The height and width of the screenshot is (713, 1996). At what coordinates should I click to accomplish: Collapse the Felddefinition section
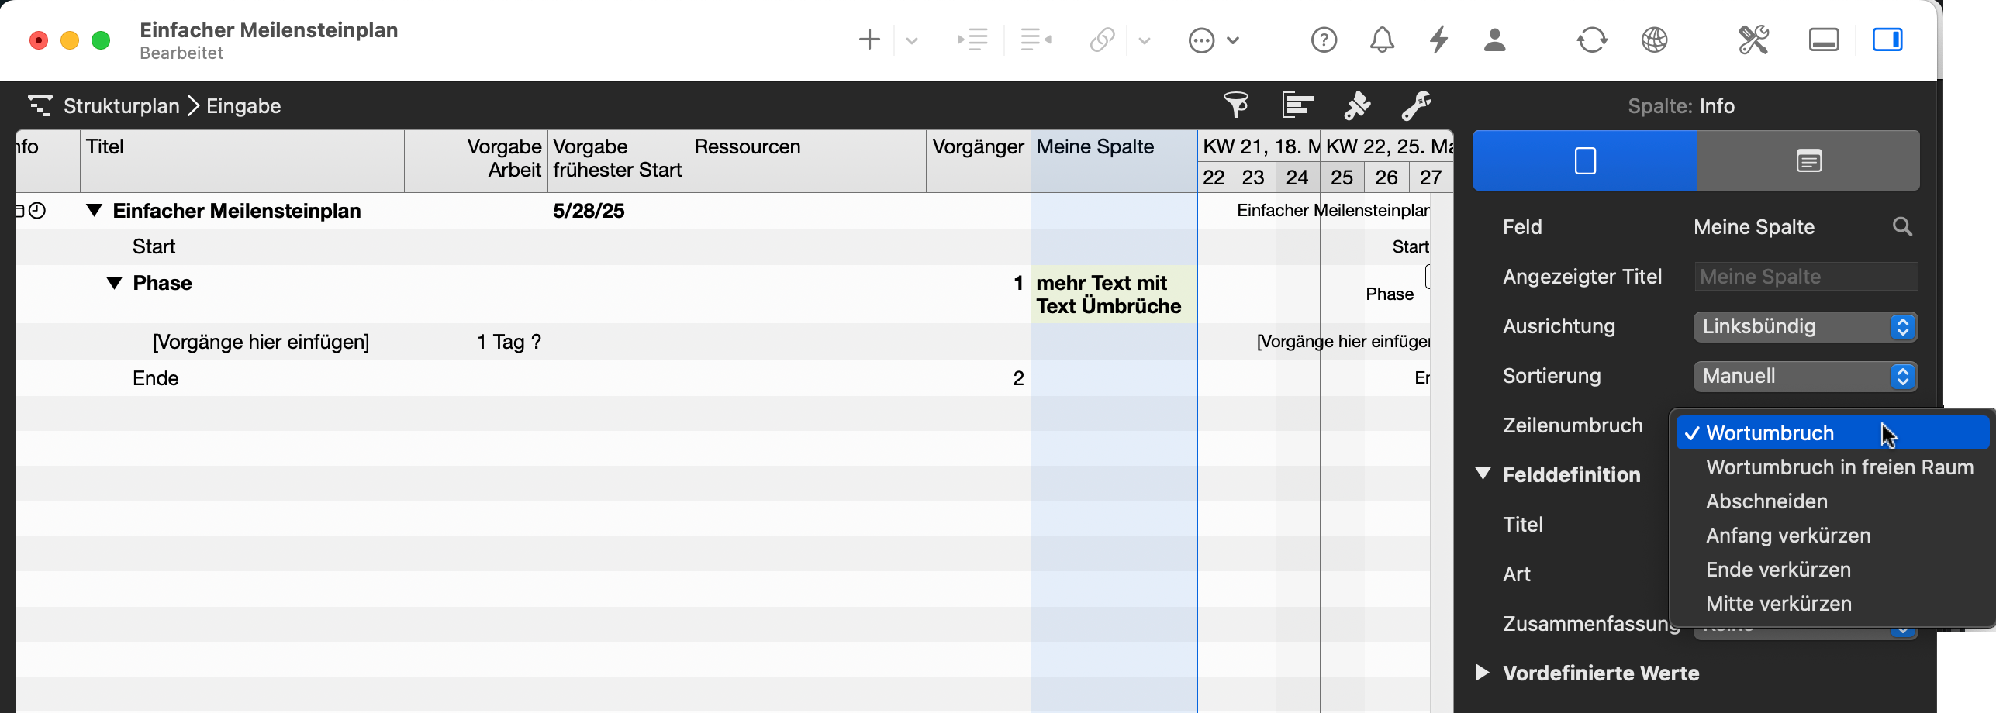tap(1483, 474)
